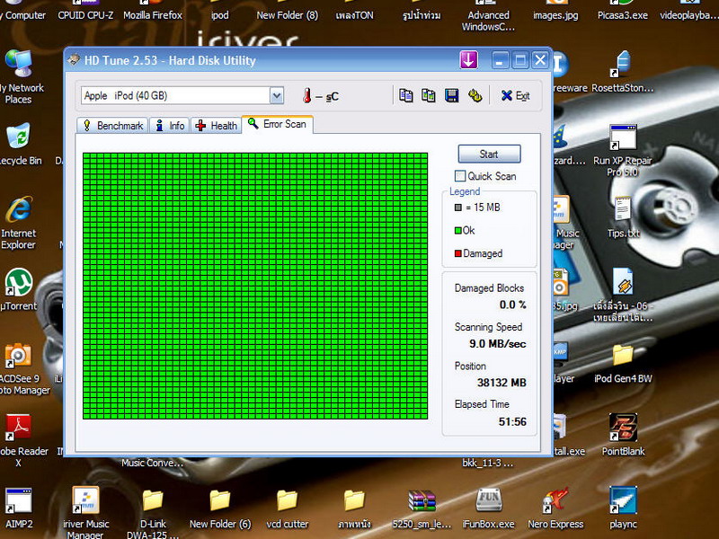Click the temperature thermometer icon
The width and height of the screenshot is (719, 539).
coord(306,96)
